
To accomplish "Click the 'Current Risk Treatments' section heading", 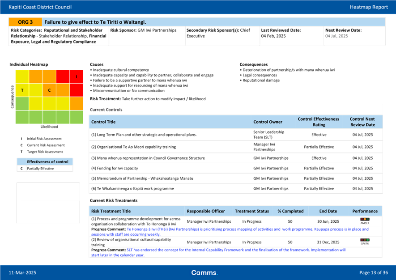I will click(114, 200).
